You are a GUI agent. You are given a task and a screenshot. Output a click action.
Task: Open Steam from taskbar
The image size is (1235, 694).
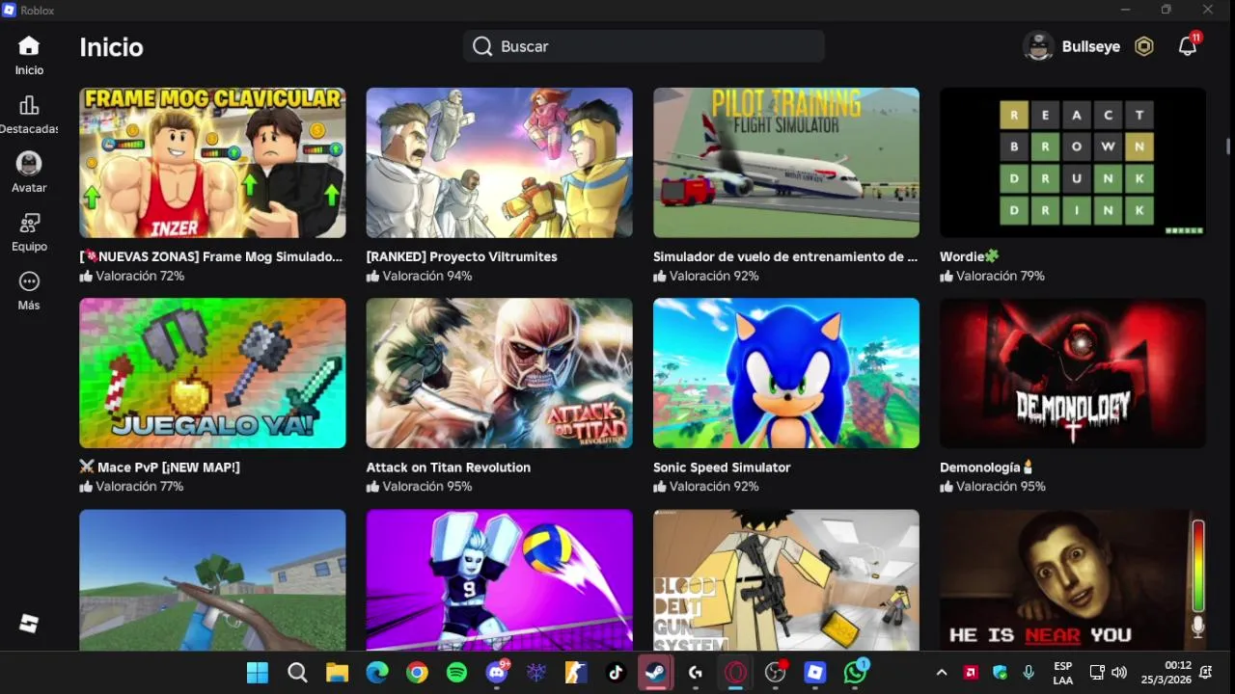coord(656,673)
